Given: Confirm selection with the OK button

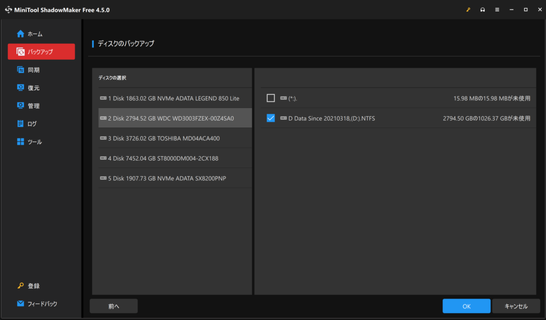Looking at the screenshot, I should pyautogui.click(x=467, y=306).
